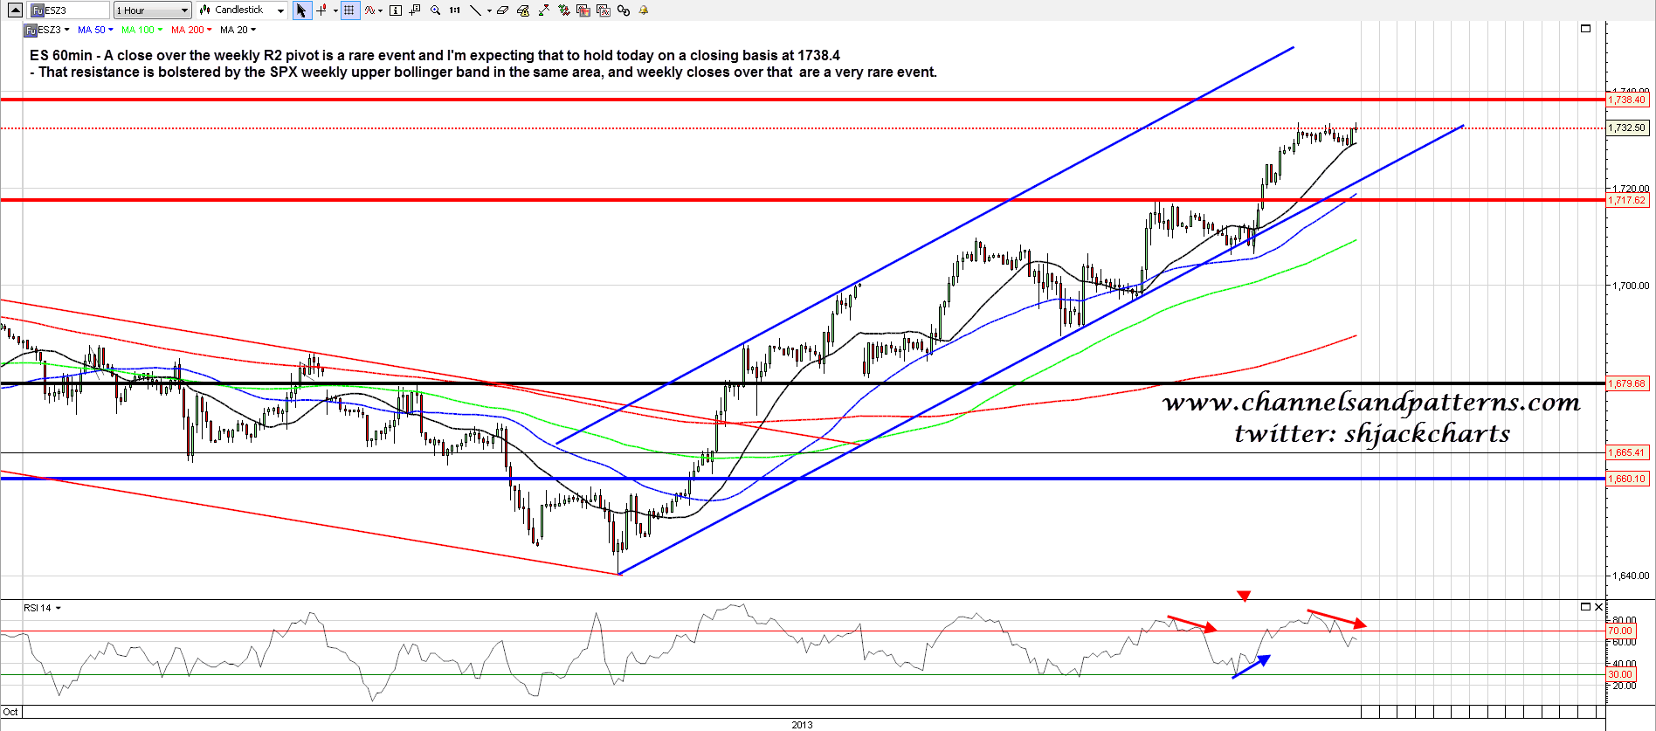This screenshot has height=731, width=1656.
Task: Toggle the grid lines button
Action: [x=349, y=10]
